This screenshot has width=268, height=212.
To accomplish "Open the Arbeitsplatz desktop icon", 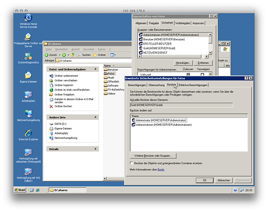I will tap(28, 94).
